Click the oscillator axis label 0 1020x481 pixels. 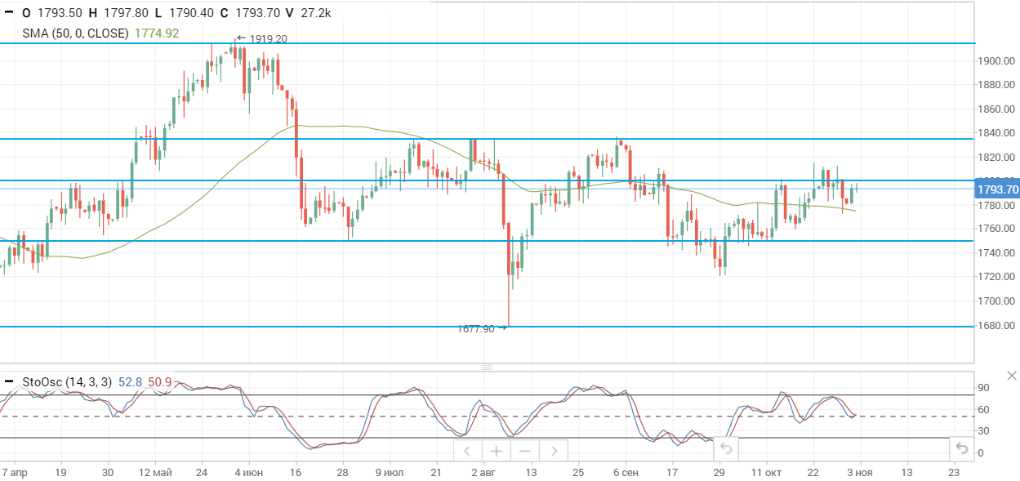click(980, 453)
